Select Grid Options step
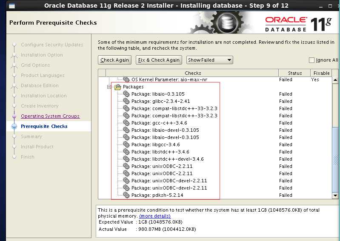The image size is (340, 241). 35,65
